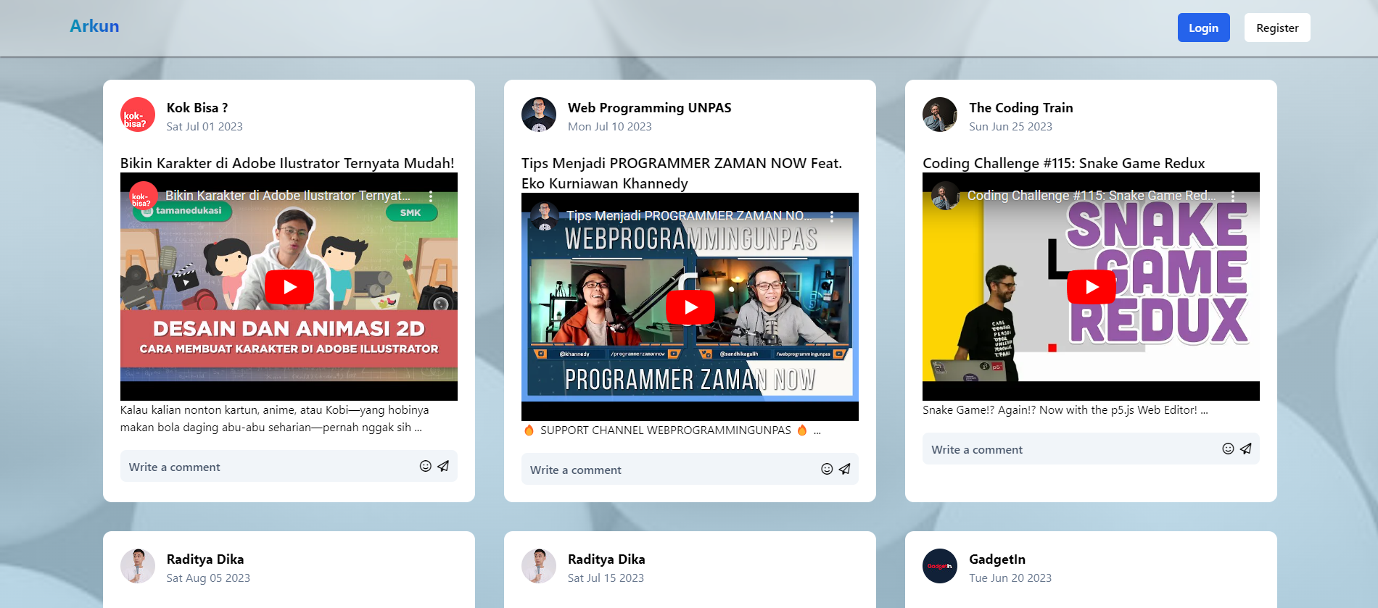Open the GadgetIn channel avatar
Image resolution: width=1378 pixels, height=608 pixels.
940,566
